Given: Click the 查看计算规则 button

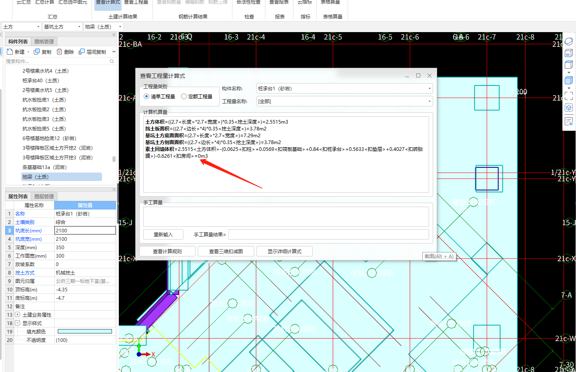Looking at the screenshot, I should tap(167, 251).
